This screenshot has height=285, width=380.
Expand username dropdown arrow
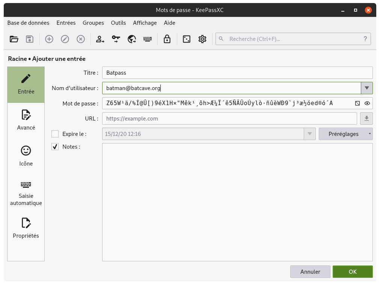tap(367, 88)
